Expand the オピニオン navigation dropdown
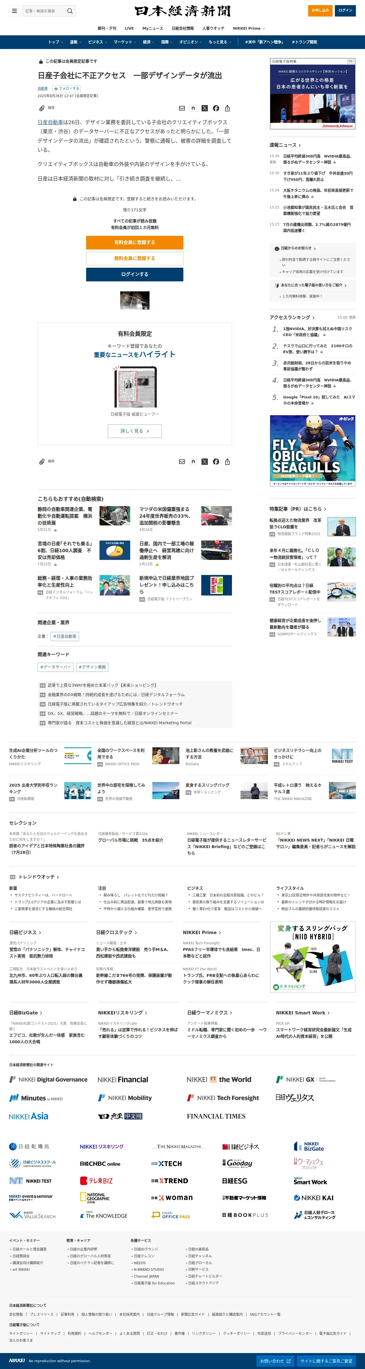The image size is (365, 1369). [x=190, y=42]
